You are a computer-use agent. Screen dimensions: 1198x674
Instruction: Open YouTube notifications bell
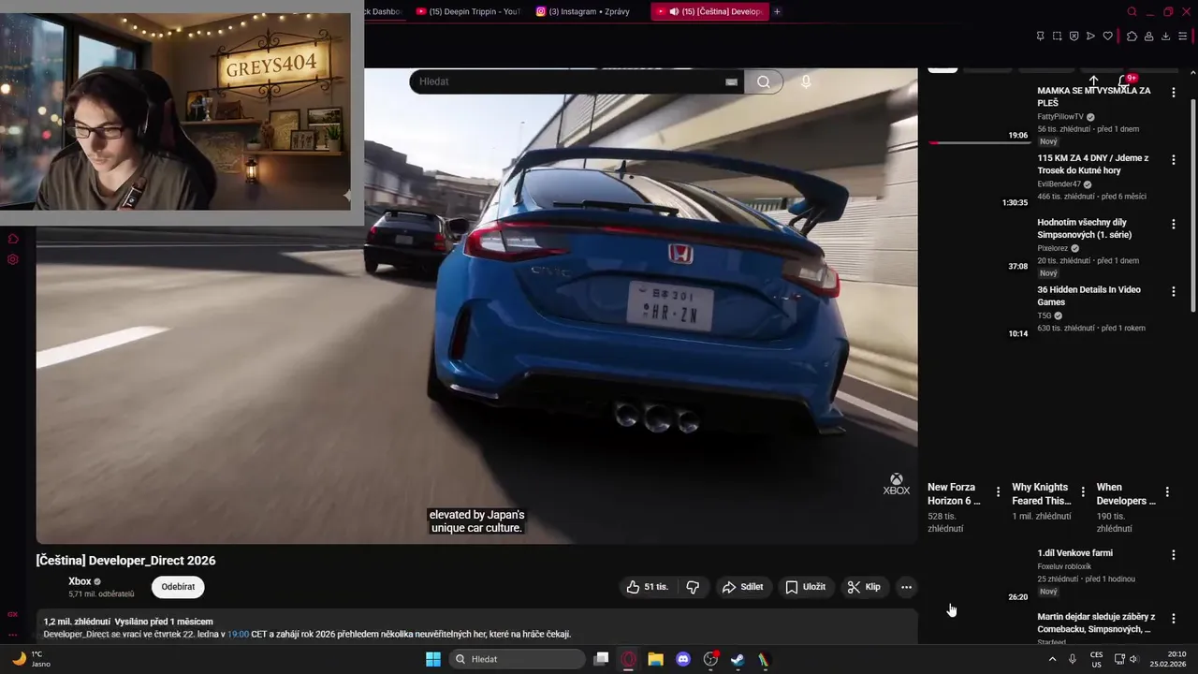(1125, 81)
